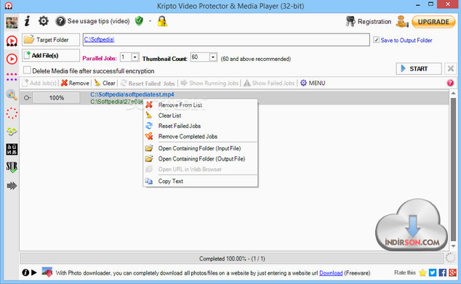Click the gray forward arrow sidebar icon
This screenshot has height=284, width=461.
point(12,186)
